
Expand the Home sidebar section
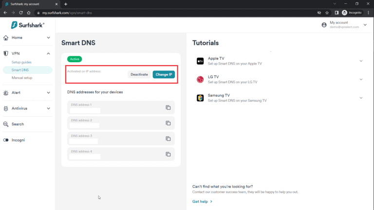point(48,37)
